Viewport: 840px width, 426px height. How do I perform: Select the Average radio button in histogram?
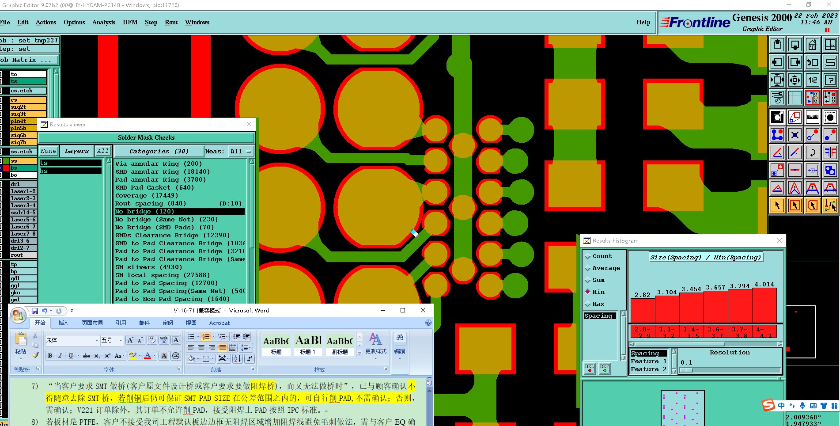pos(588,268)
